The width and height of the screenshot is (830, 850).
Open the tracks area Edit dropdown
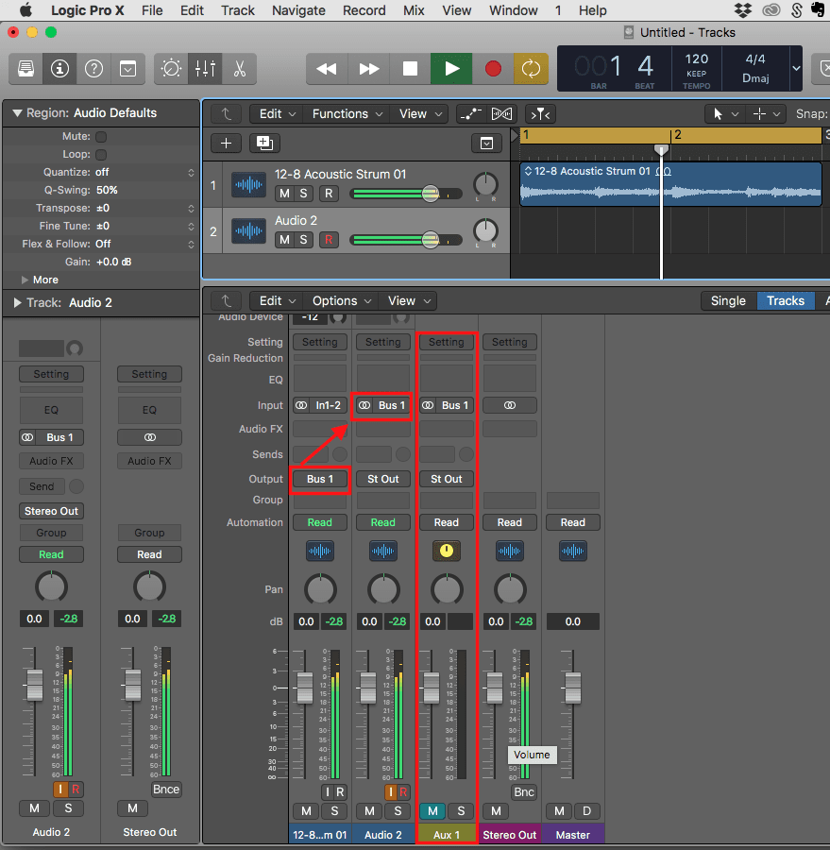click(x=277, y=114)
